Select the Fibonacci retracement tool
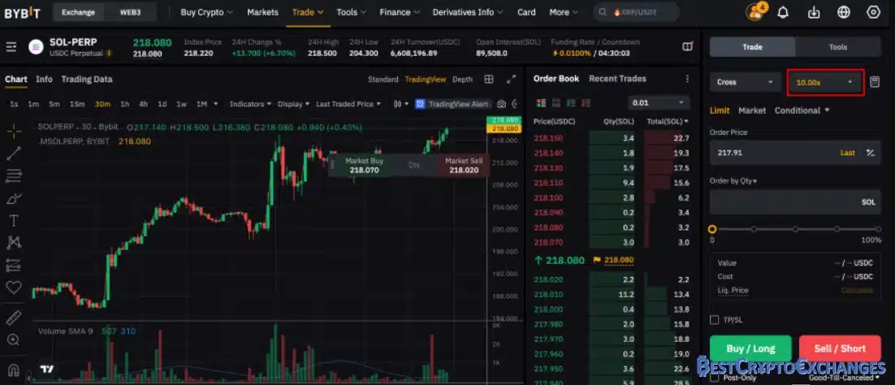 pos(14,176)
